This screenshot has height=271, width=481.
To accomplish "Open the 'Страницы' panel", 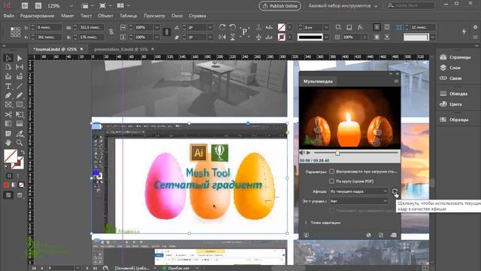I will coord(455,57).
